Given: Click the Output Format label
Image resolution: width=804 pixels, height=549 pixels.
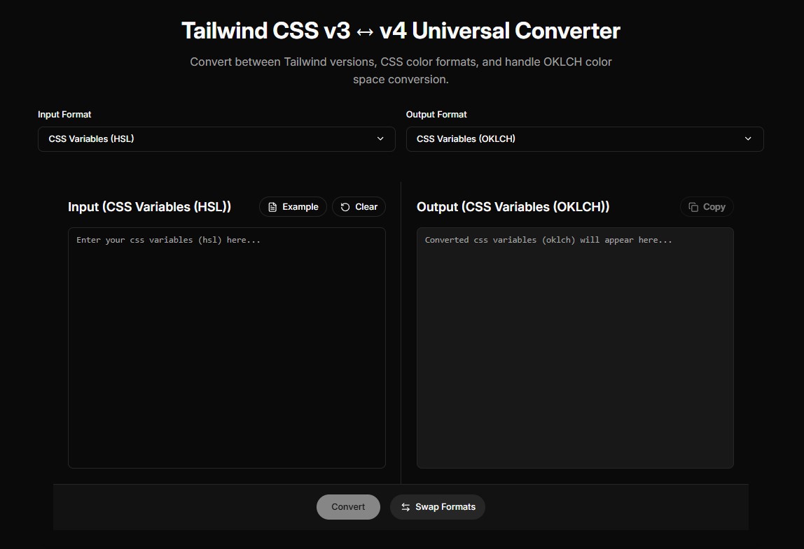Looking at the screenshot, I should tap(436, 114).
